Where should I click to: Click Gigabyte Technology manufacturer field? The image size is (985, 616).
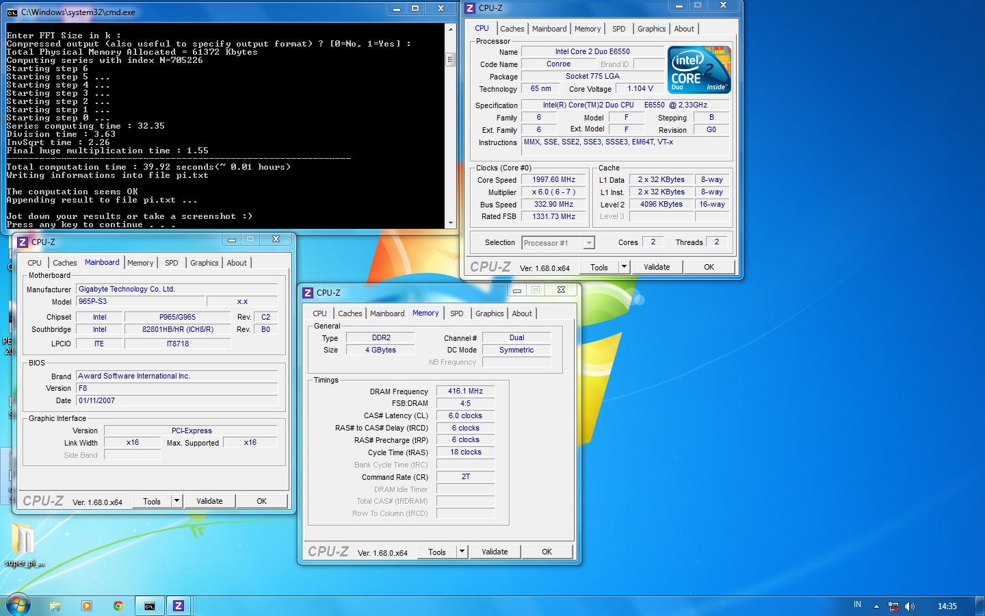[177, 289]
